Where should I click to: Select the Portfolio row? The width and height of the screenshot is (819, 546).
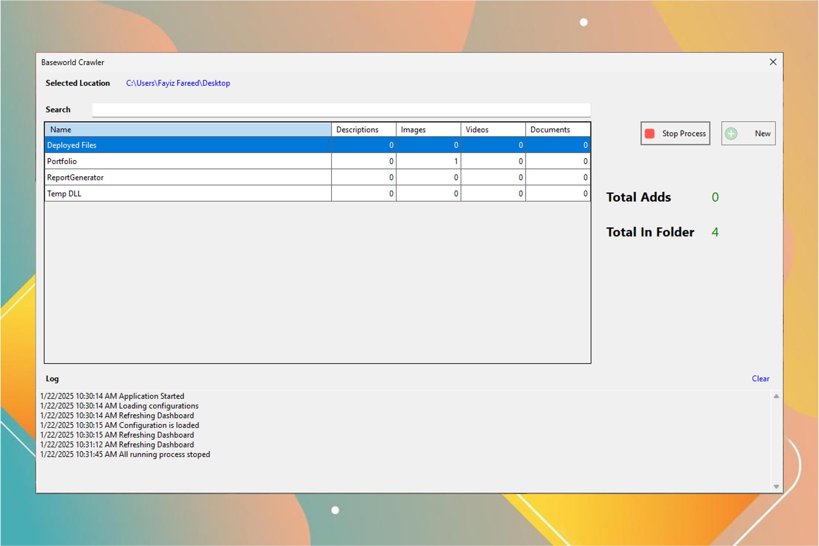pyautogui.click(x=317, y=161)
